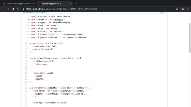This screenshot has height=107, width=191.
Task: Reload the current page
Action: (x=13, y=9)
